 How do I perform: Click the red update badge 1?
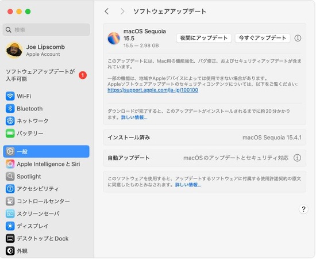[x=83, y=75]
